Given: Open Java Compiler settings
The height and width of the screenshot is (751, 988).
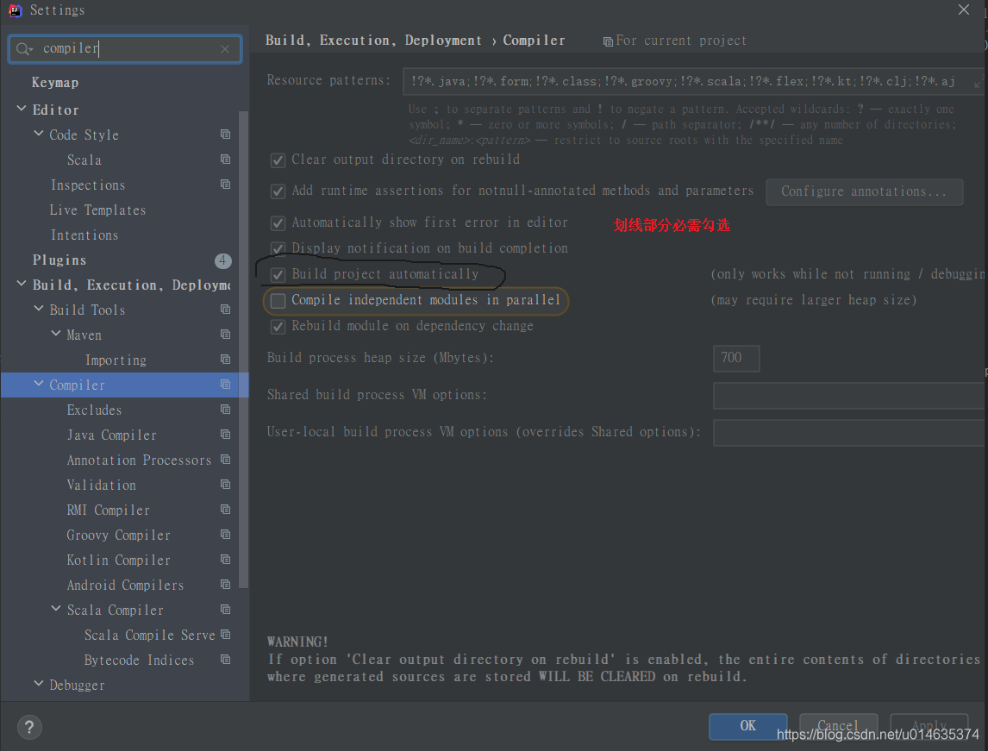Looking at the screenshot, I should pyautogui.click(x=111, y=435).
